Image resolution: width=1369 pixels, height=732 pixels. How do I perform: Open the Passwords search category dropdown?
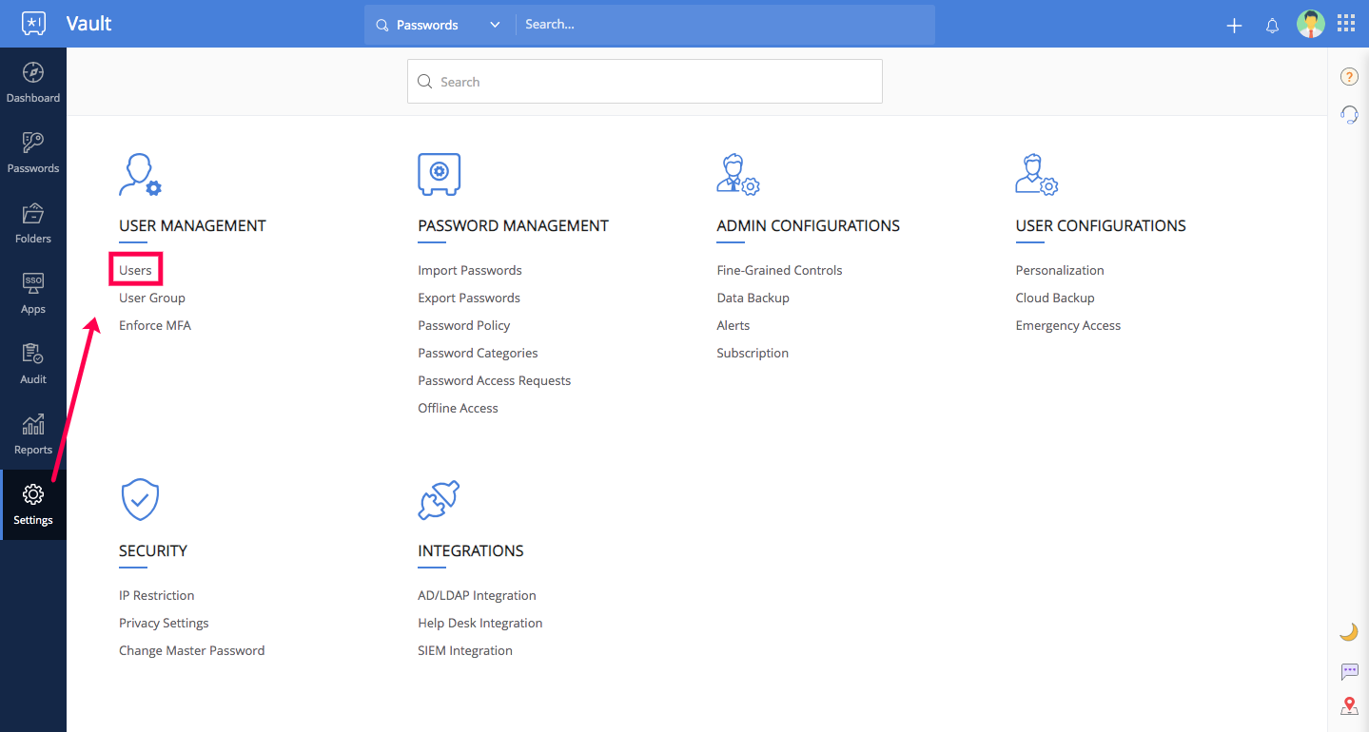coord(493,24)
